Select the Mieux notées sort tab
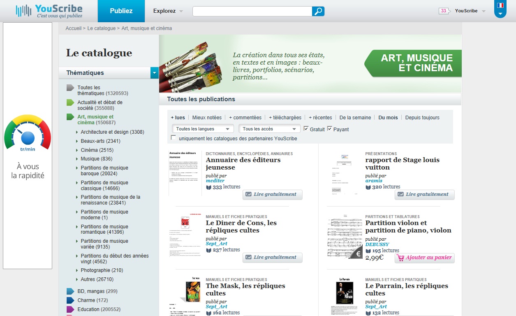The height and width of the screenshot is (316, 516). pos(207,118)
